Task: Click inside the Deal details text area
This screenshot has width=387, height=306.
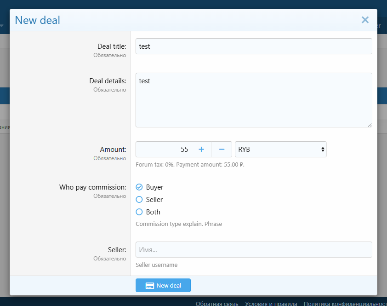Action: coord(254,100)
